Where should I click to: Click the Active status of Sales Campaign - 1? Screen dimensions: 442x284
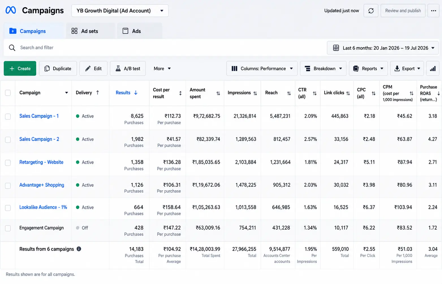tap(85, 116)
